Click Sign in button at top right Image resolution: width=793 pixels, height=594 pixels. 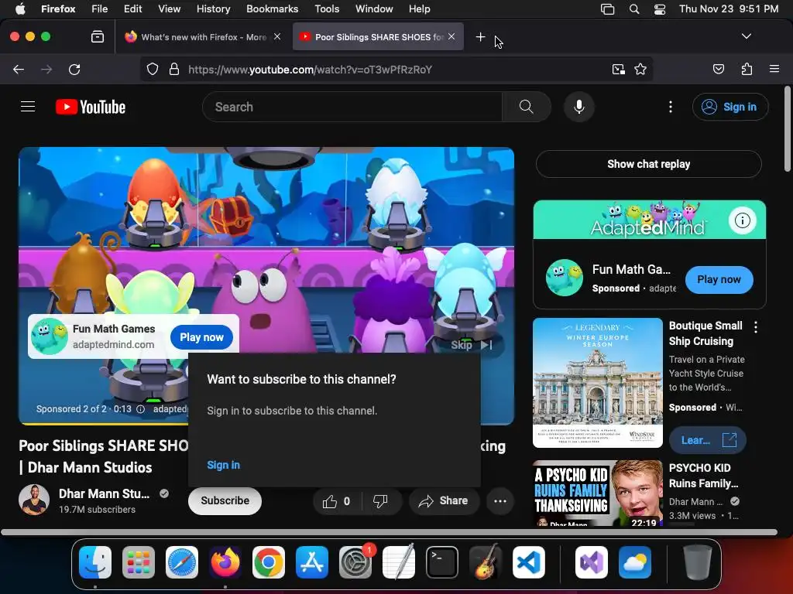[x=730, y=107]
